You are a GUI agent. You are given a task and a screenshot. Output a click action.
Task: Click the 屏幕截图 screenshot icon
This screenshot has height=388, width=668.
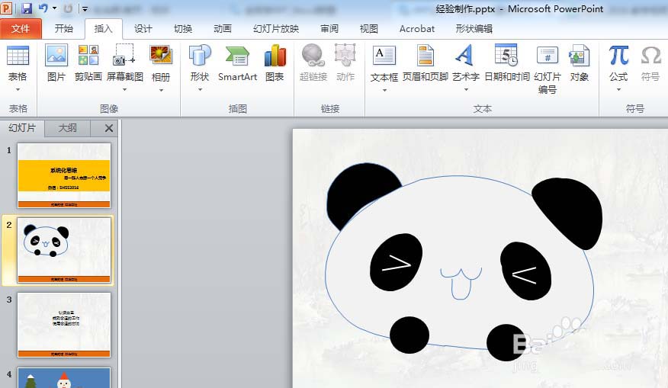[124, 55]
